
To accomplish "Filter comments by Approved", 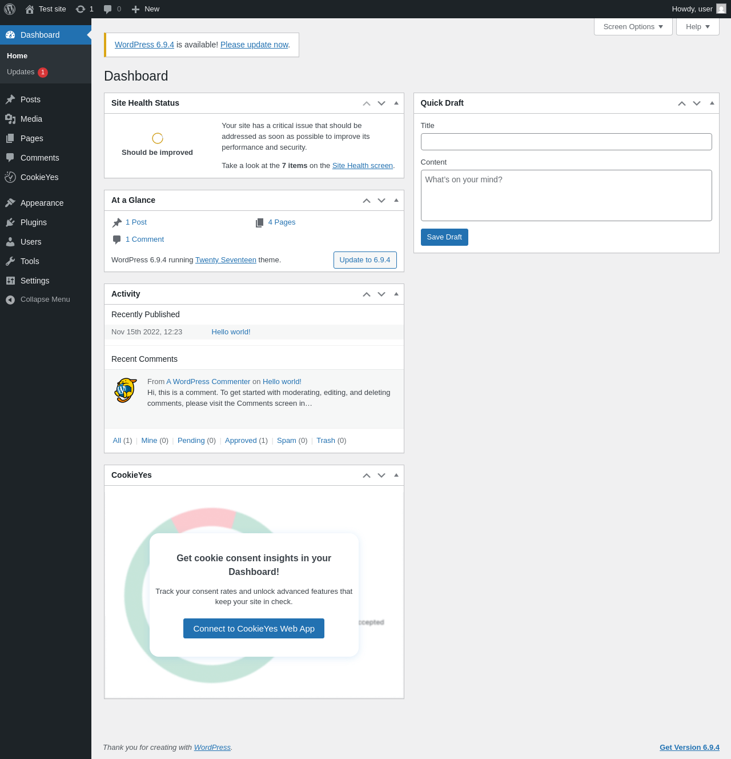I will 241,441.
